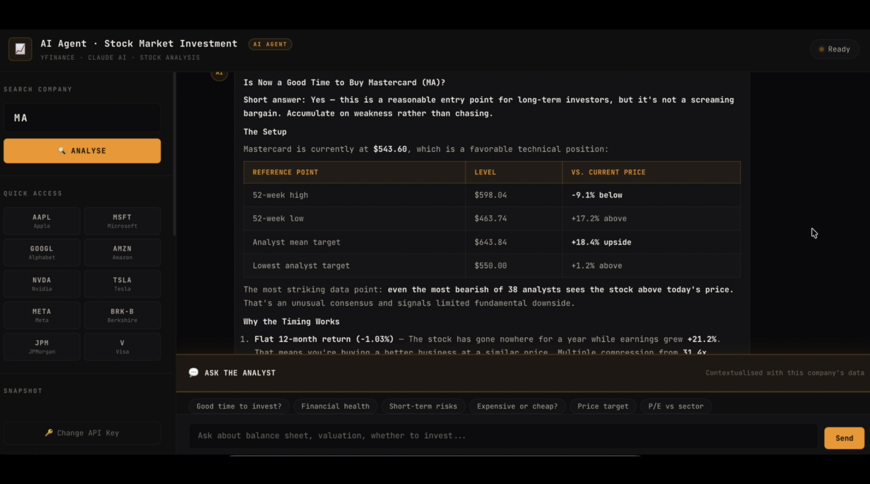
Task: Focus the ask-about-balance-sheet question input
Action: click(x=503, y=436)
